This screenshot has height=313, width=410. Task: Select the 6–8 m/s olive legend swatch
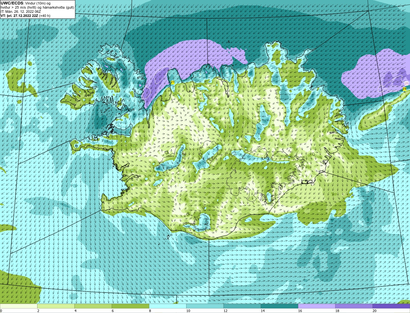click(130, 306)
